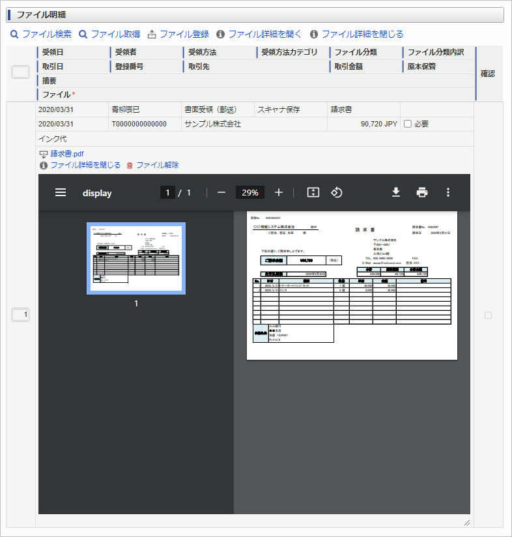
Task: Check the 必要 original storage checkbox
Action: tap(407, 124)
